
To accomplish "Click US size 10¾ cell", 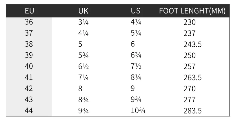I will pyautogui.click(x=138, y=111).
